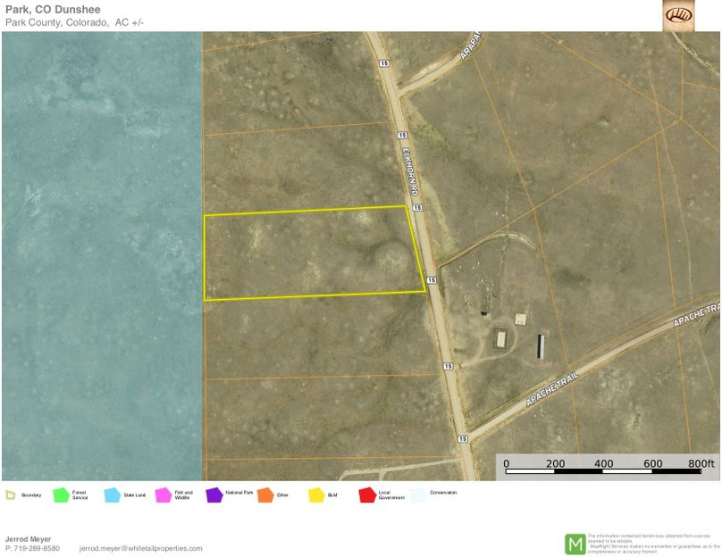Click the orange Other legend icon

[x=264, y=495]
